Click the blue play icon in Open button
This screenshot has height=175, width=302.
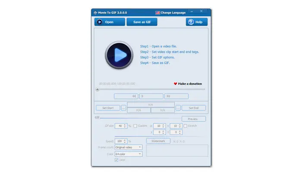point(99,22)
